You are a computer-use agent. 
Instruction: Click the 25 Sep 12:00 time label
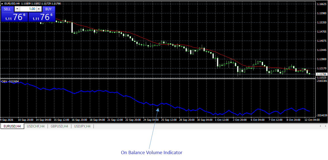click(x=169, y=120)
